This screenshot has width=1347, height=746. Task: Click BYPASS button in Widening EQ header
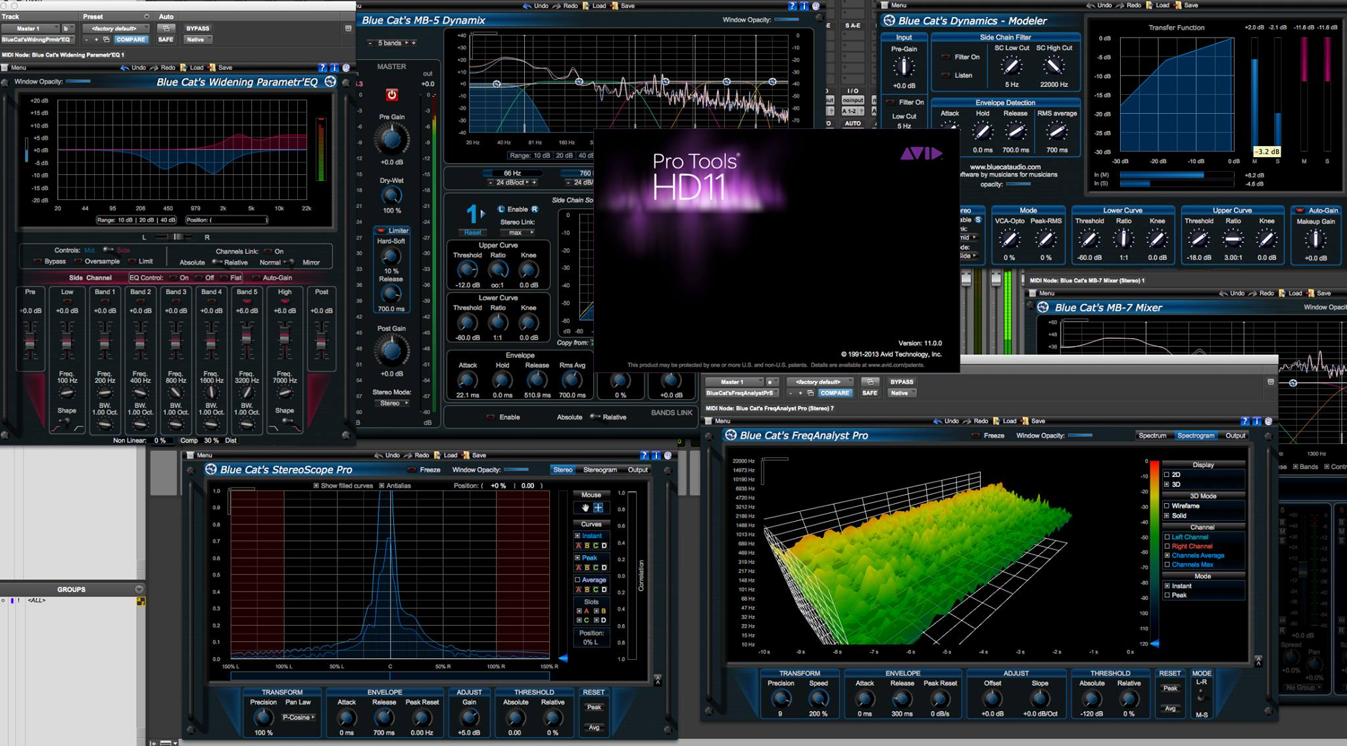coord(197,28)
